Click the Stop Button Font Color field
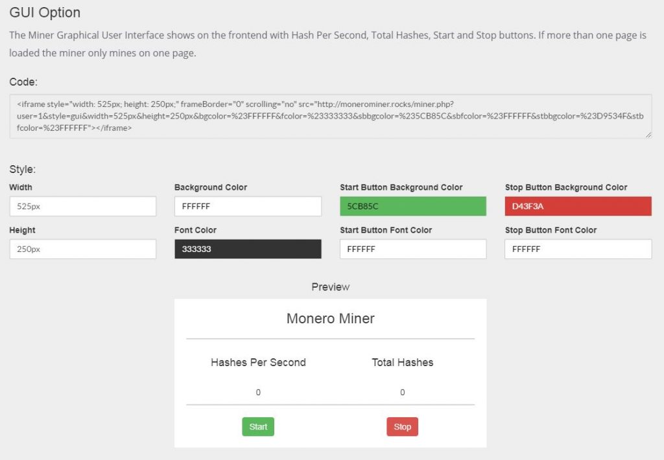 (578, 249)
